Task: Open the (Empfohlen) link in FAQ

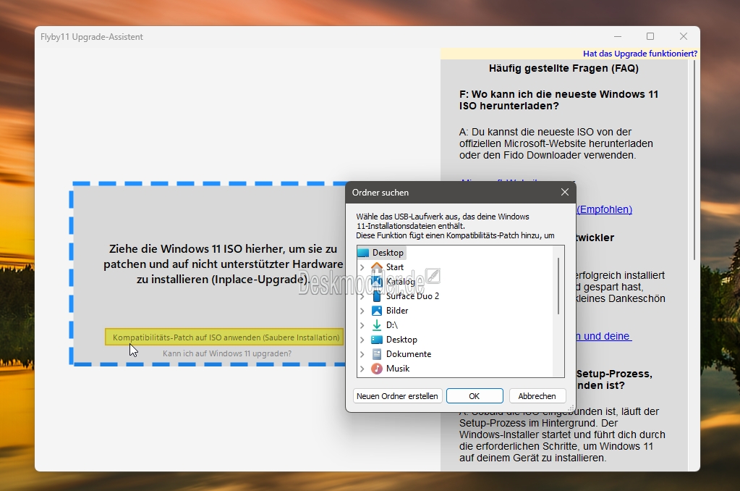Action: point(604,209)
